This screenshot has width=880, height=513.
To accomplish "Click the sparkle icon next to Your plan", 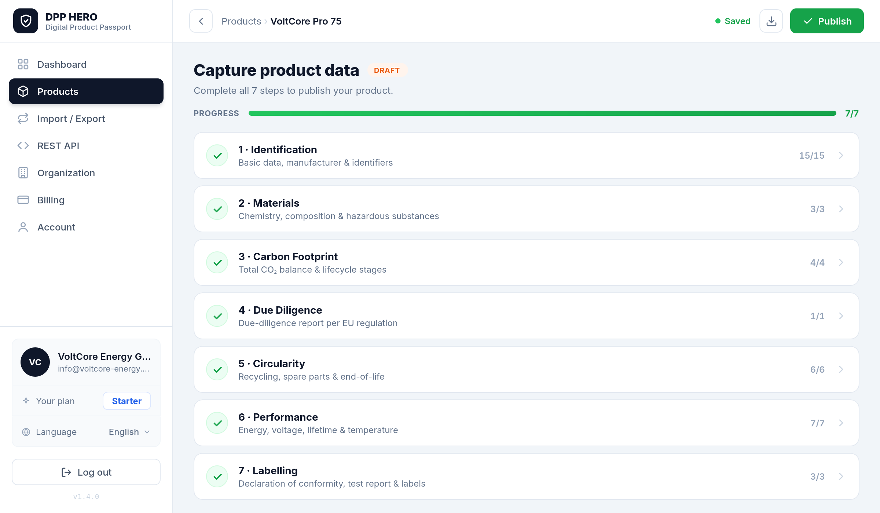I will (x=26, y=401).
